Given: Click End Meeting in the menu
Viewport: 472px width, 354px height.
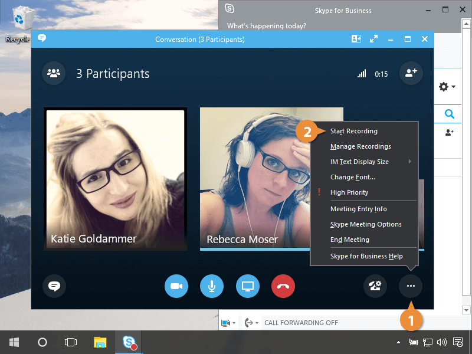Looking at the screenshot, I should tap(350, 240).
